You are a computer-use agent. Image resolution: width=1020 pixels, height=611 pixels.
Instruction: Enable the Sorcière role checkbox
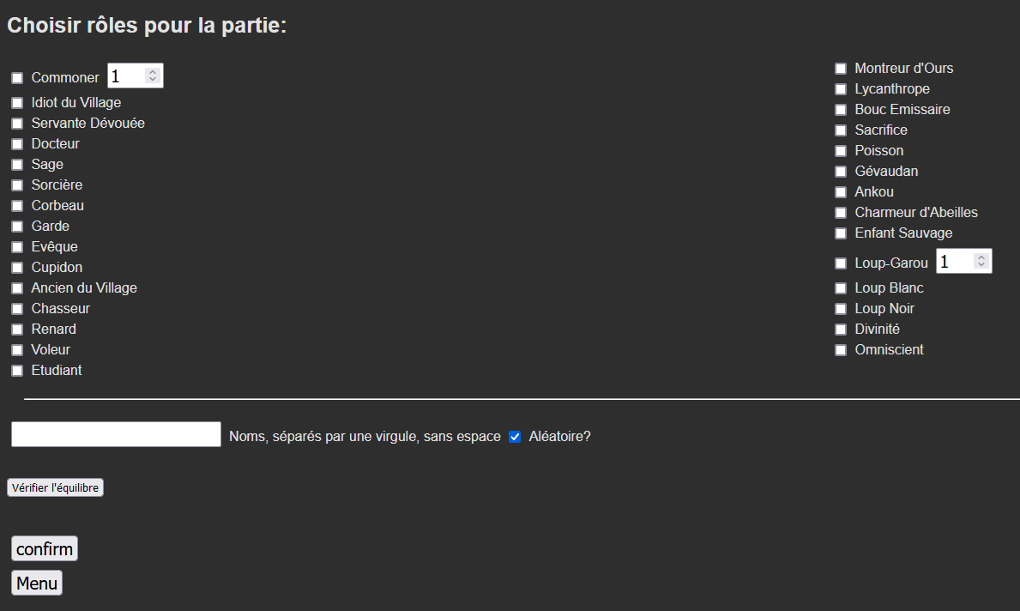[17, 185]
